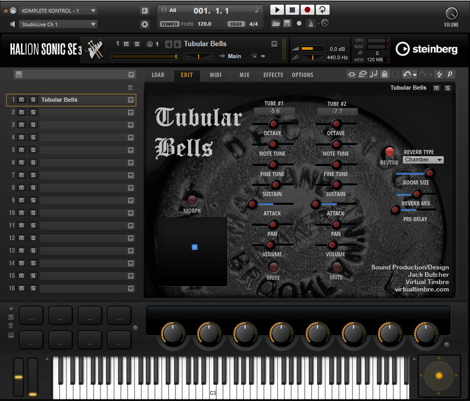Switch to the LOAD tab
This screenshot has width=470, height=401.
point(158,75)
